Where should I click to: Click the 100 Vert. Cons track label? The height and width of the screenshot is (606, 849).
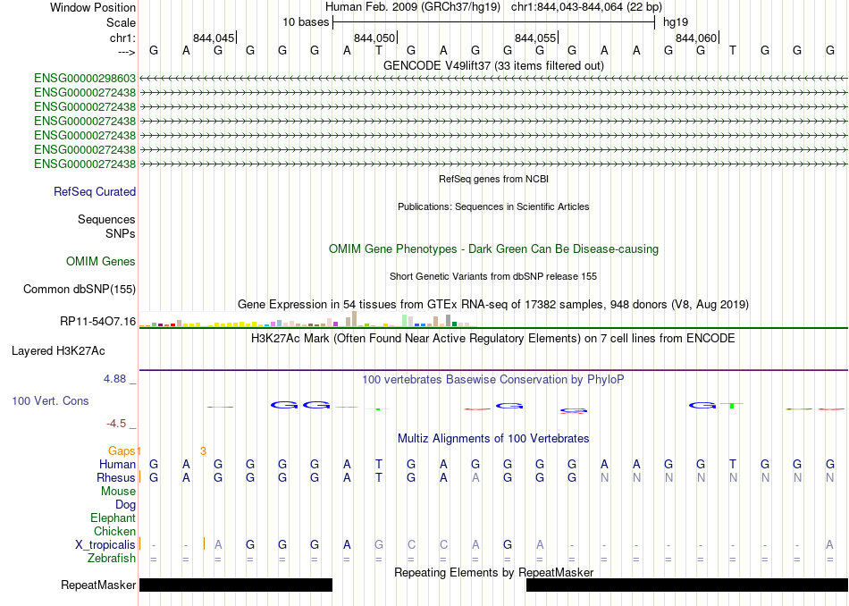pyautogui.click(x=50, y=400)
